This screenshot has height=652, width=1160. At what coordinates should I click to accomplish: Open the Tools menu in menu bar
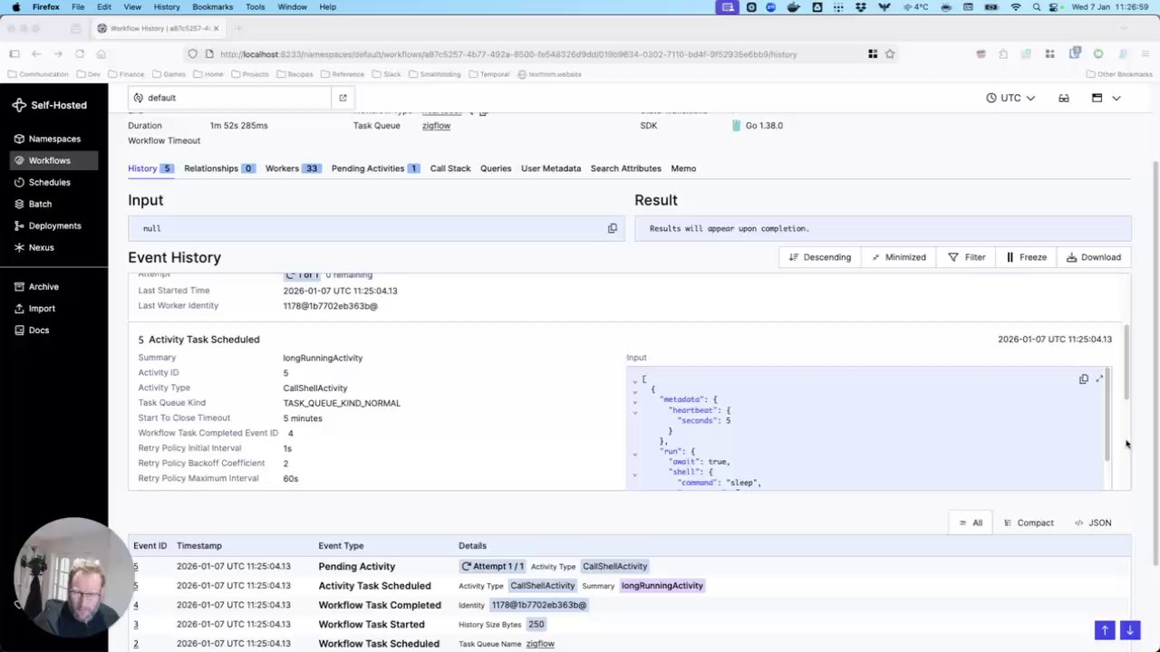256,7
